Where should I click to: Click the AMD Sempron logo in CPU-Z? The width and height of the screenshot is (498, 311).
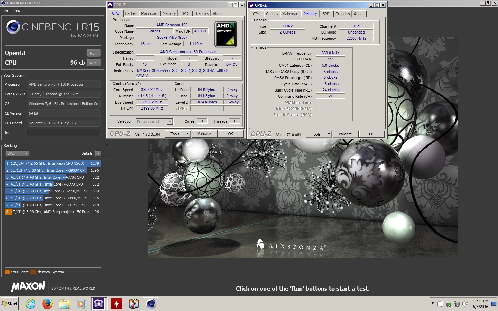[x=226, y=34]
